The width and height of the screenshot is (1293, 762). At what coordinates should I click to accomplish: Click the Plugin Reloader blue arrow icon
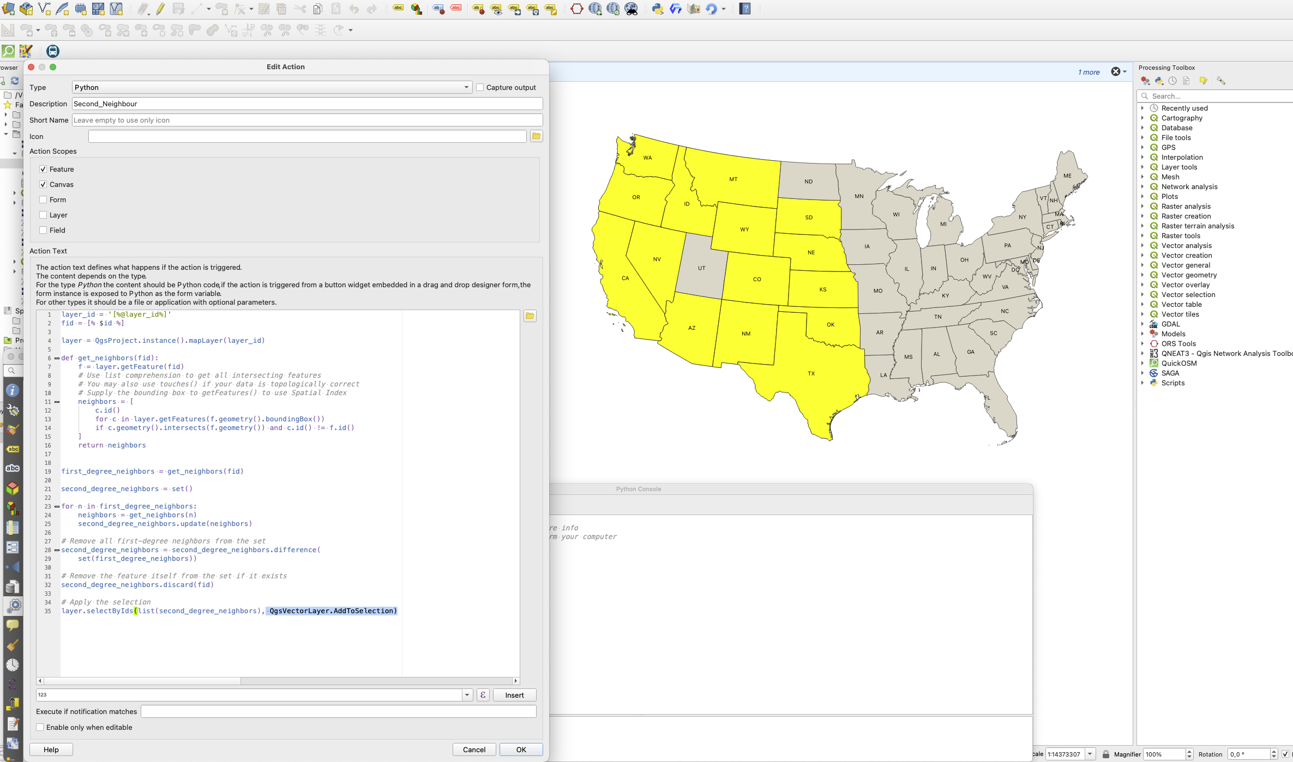(711, 9)
